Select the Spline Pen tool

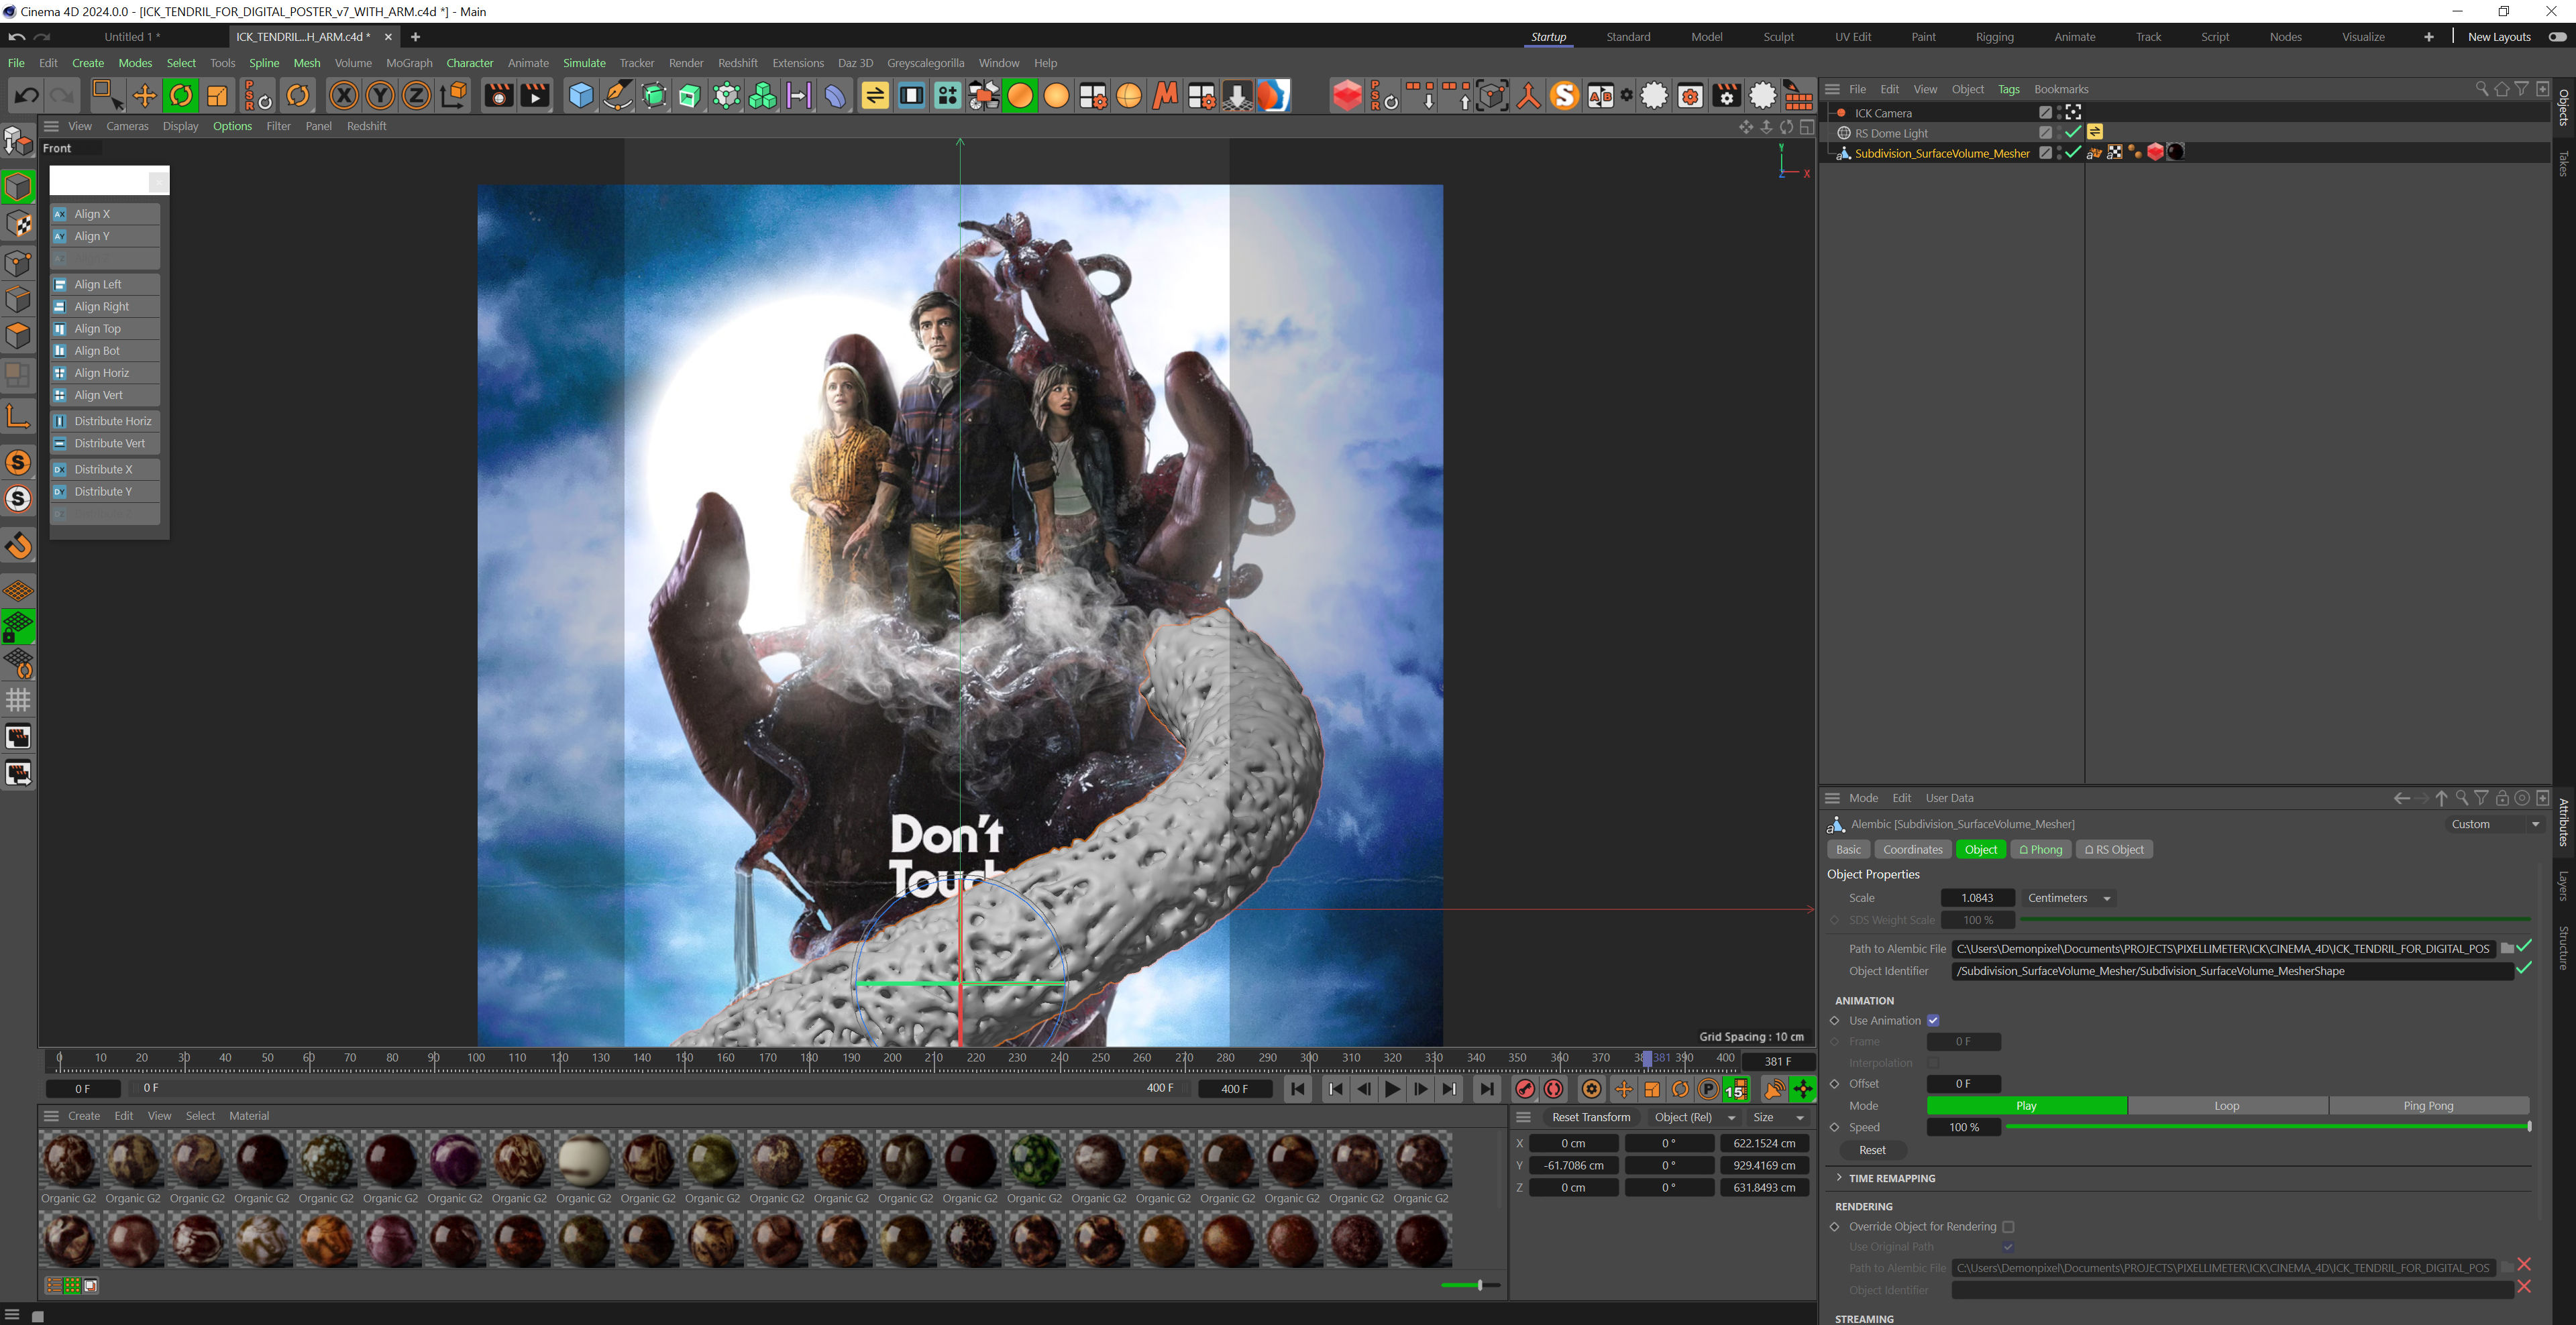618,96
